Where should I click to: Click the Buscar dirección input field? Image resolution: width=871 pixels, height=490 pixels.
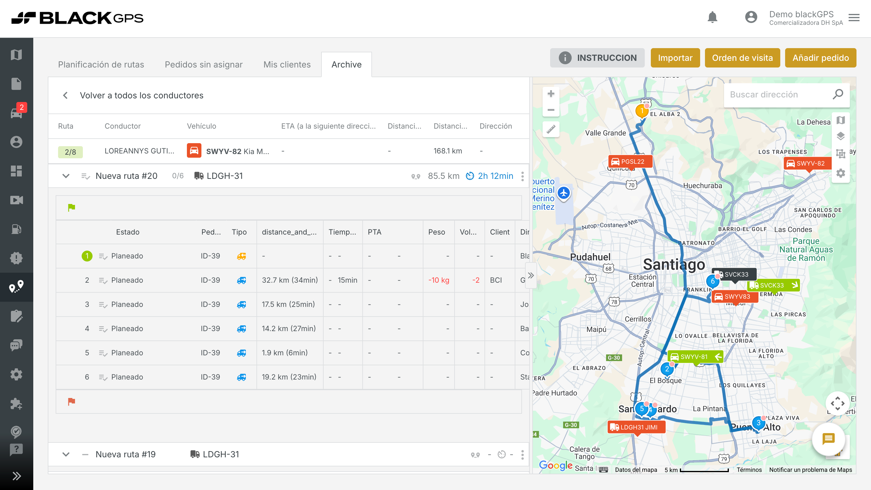[778, 95]
